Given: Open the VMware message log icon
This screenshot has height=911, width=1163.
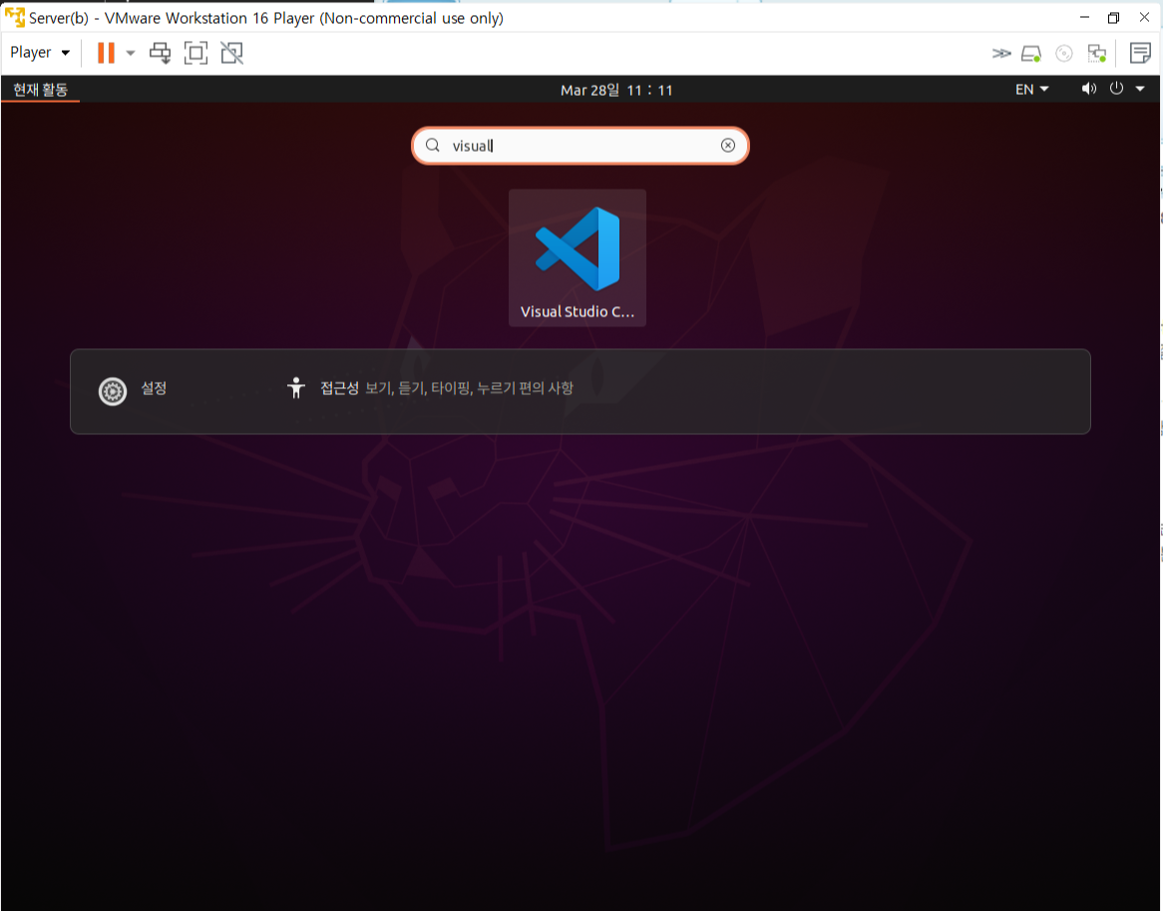Looking at the screenshot, I should click(1140, 53).
